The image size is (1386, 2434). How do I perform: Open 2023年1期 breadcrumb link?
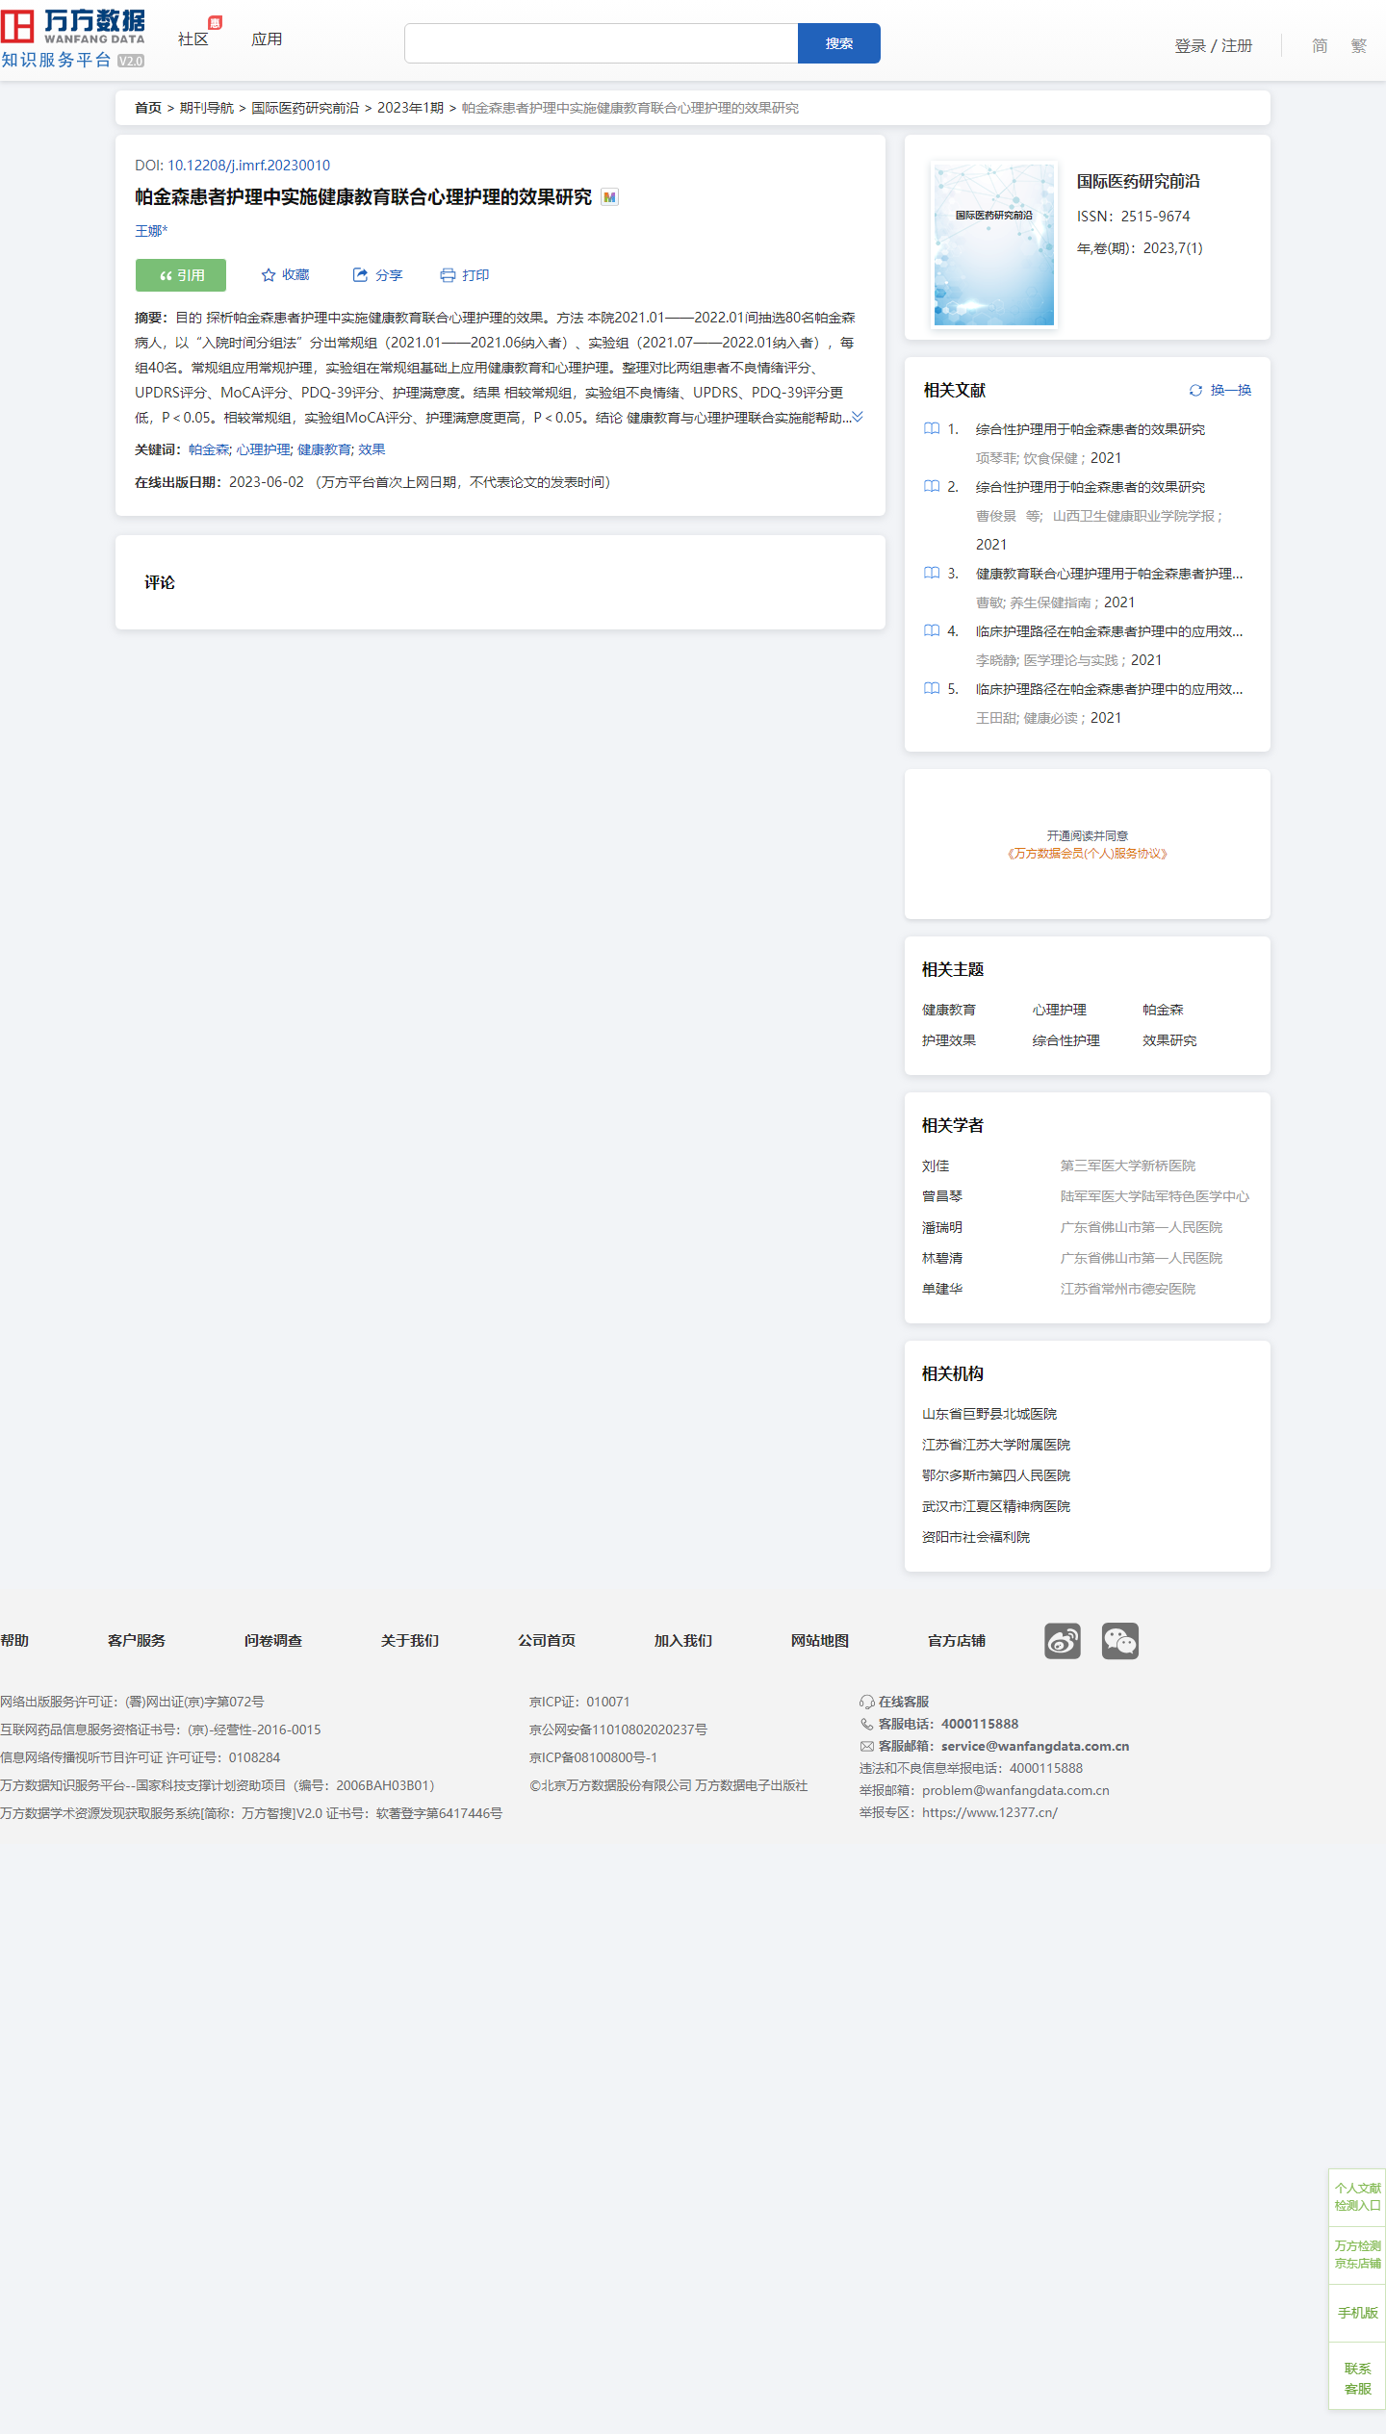click(411, 108)
